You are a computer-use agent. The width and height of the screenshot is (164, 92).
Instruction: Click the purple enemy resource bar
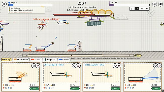129,5
